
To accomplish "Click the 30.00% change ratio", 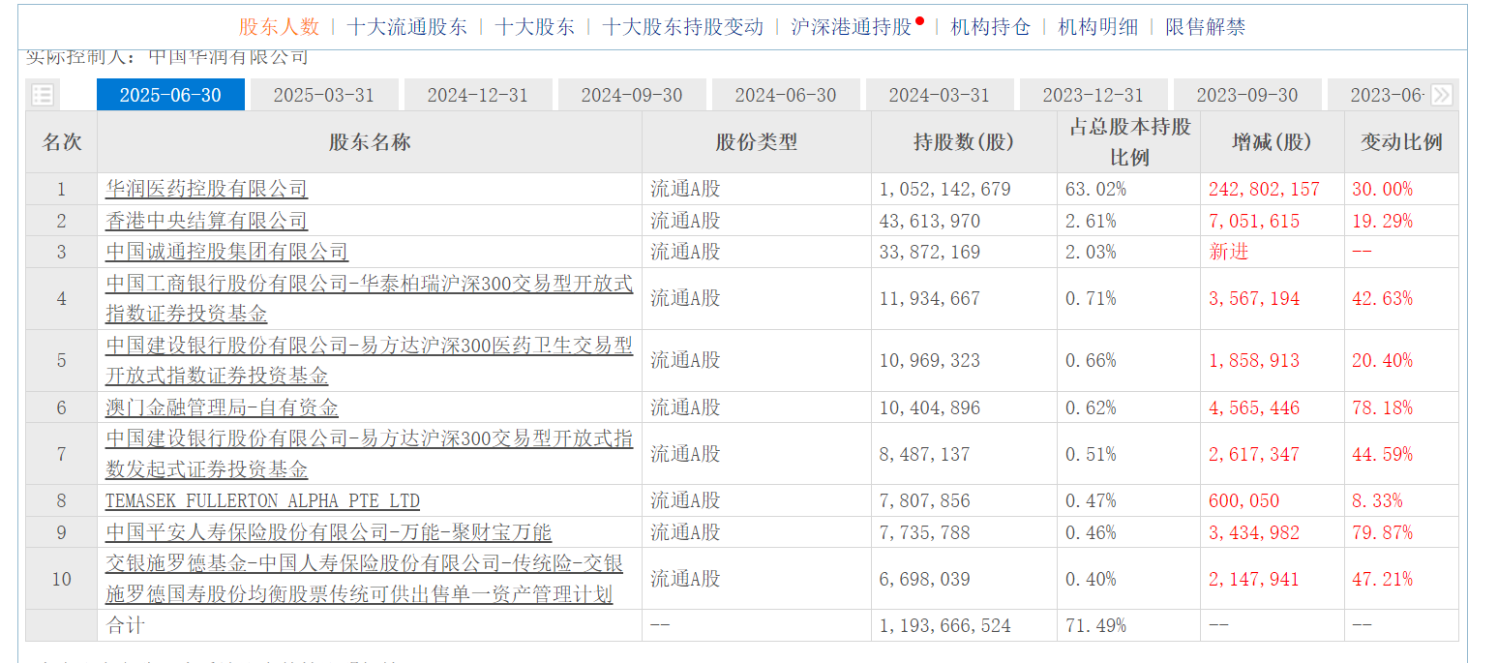I will click(x=1382, y=189).
